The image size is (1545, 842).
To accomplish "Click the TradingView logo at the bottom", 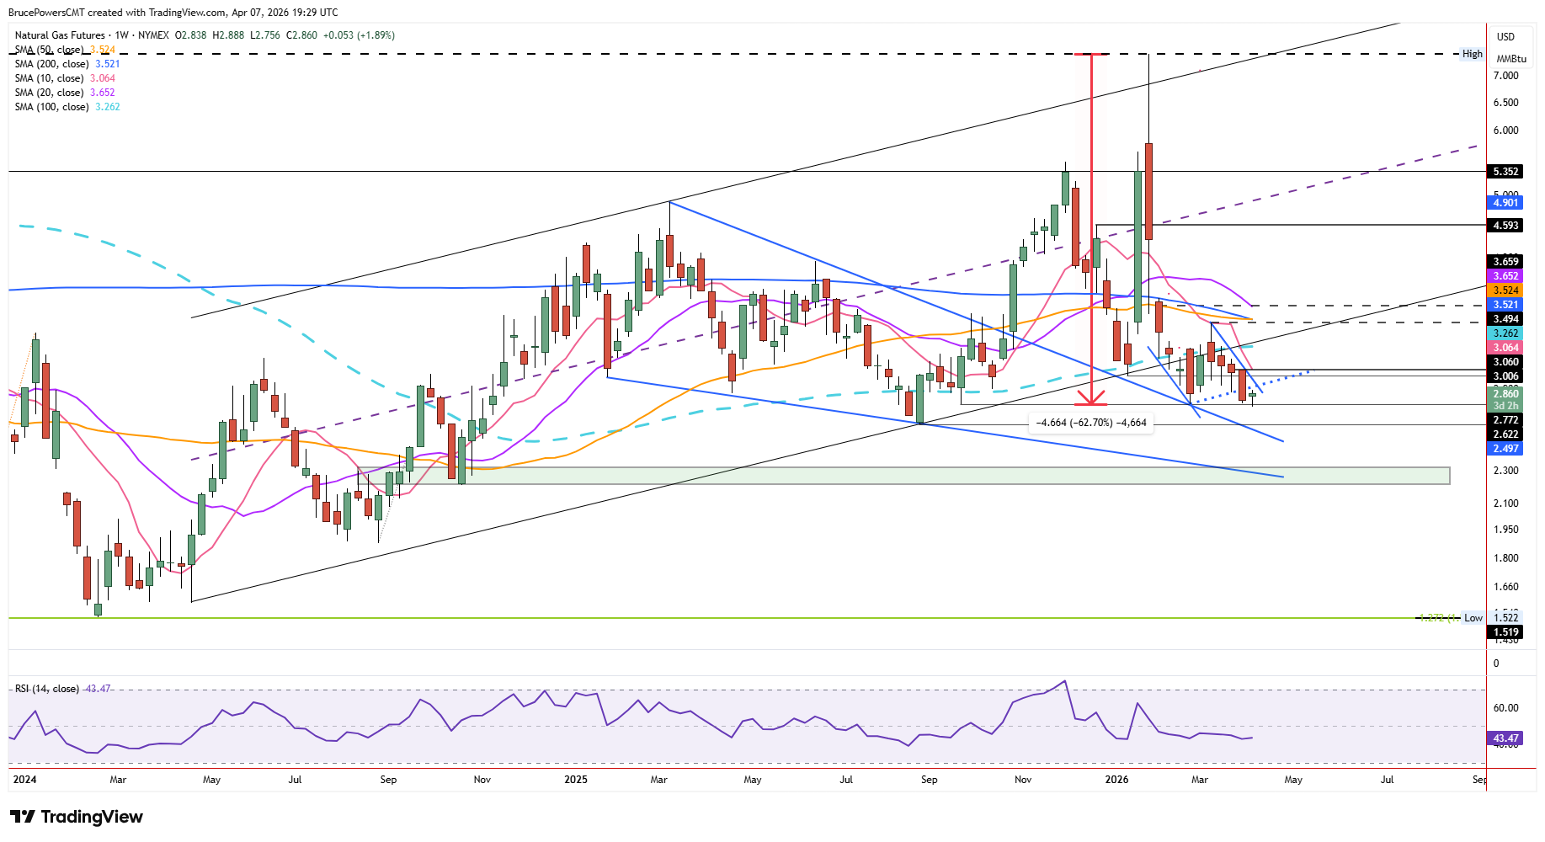I will [76, 817].
